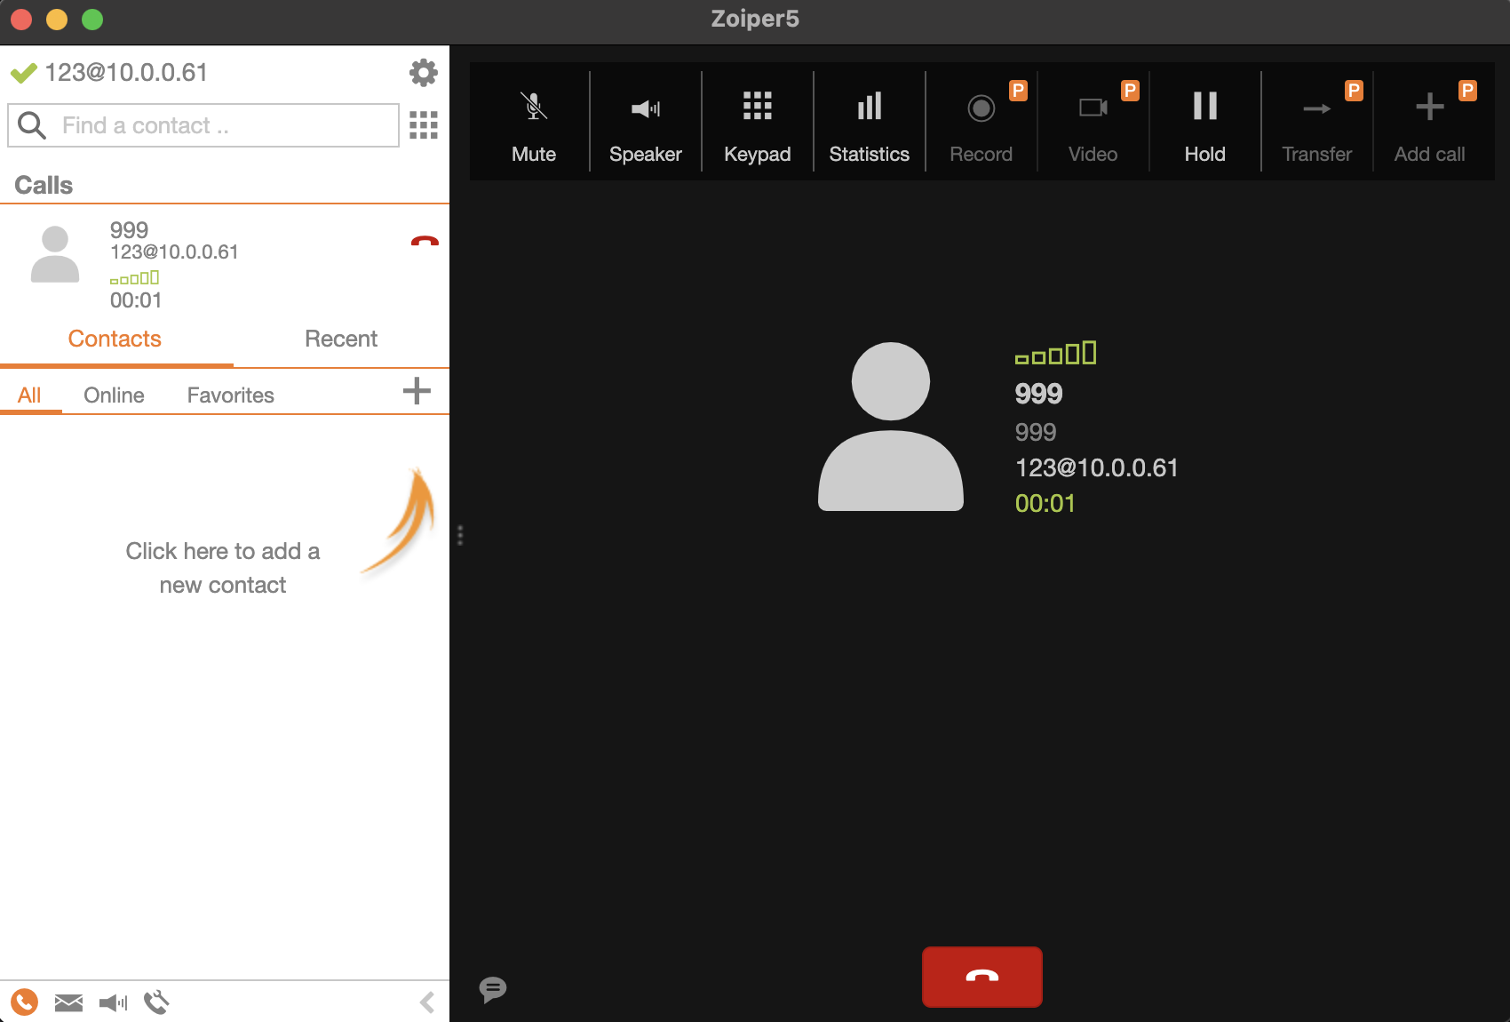1510x1022 pixels.
Task: Enable Video for the call
Action: [1093, 123]
